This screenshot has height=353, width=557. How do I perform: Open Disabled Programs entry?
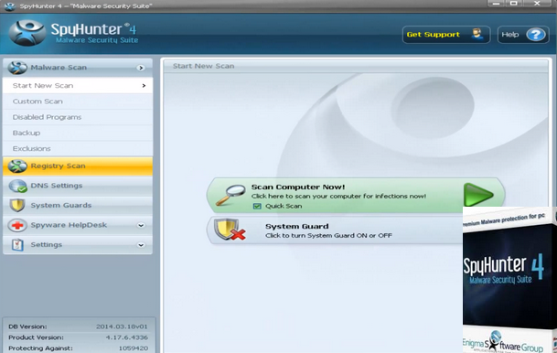[x=78, y=117]
